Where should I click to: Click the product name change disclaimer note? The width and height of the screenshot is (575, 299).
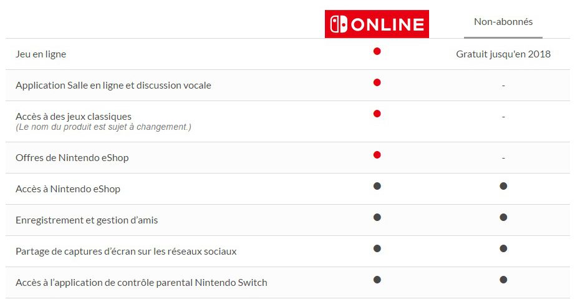click(103, 127)
